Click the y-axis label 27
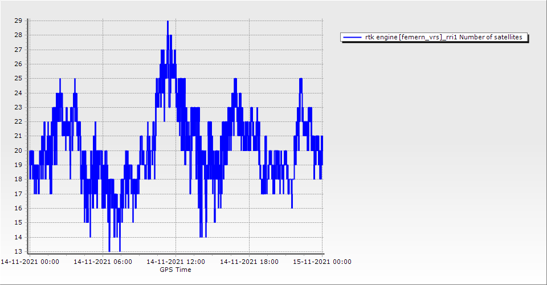This screenshot has height=285, width=547. click(x=18, y=50)
